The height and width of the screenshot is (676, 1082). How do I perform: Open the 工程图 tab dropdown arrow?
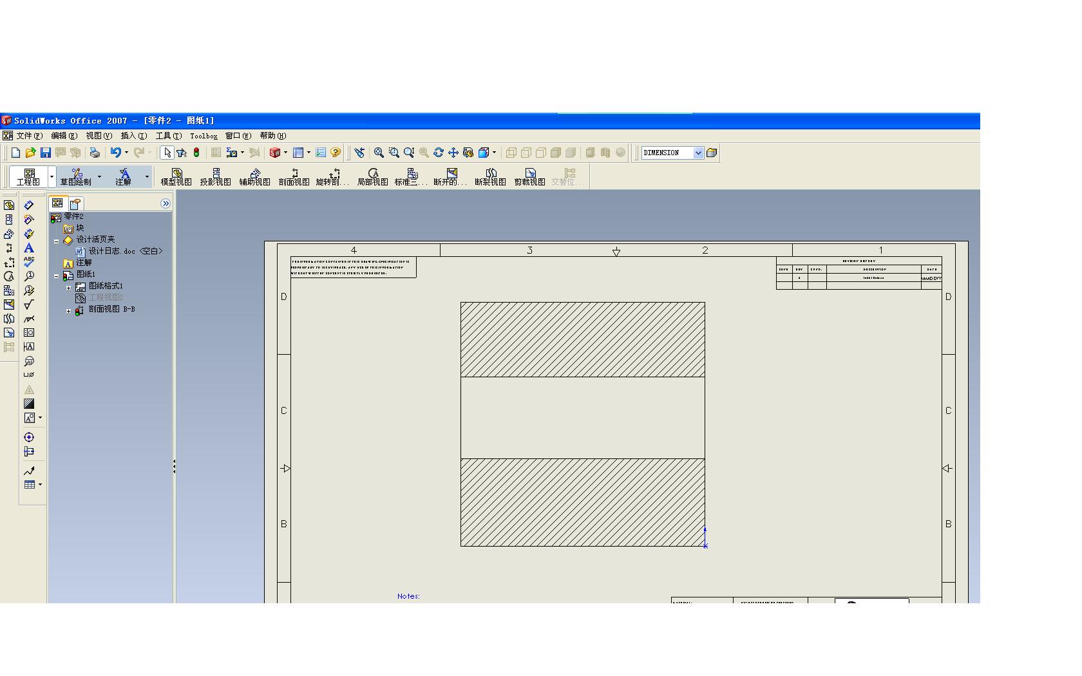[52, 177]
